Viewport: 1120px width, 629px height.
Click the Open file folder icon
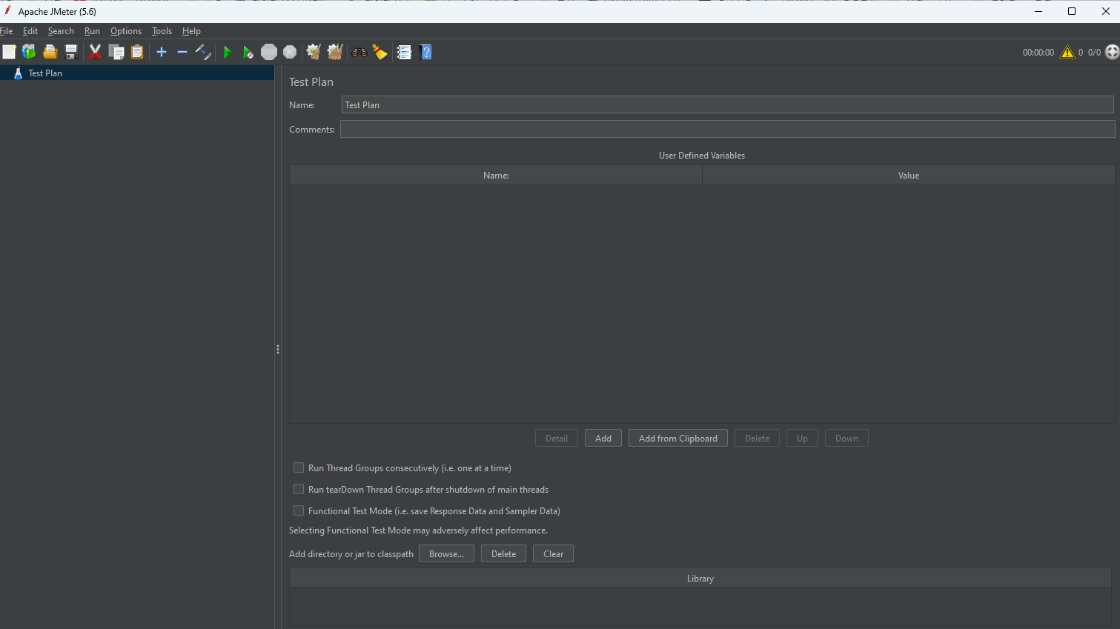point(50,52)
